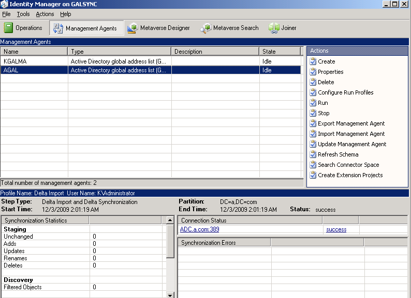Click the Updates statistic row

click(x=83, y=251)
